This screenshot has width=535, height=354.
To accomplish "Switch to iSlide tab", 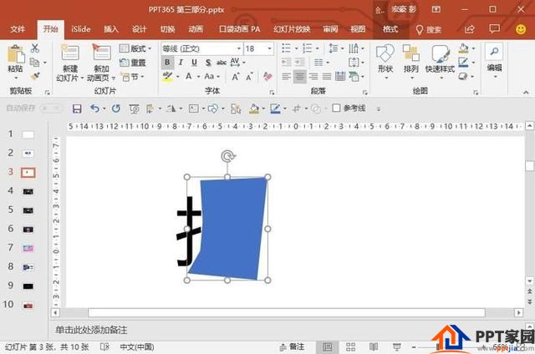I will point(81,29).
